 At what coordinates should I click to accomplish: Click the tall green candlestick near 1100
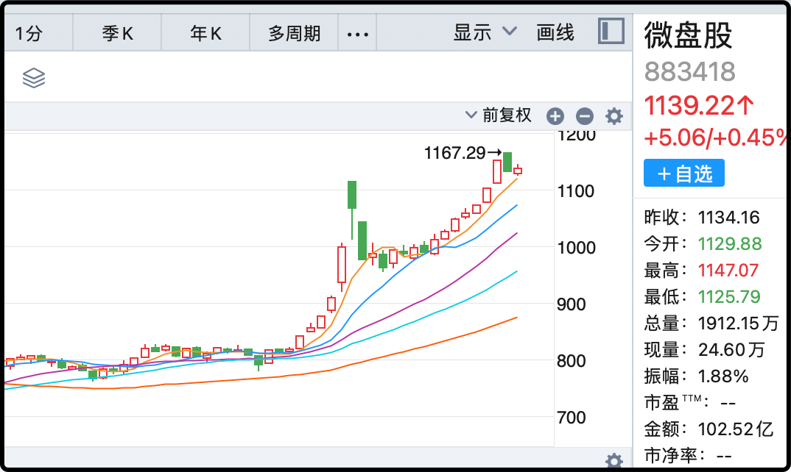352,195
